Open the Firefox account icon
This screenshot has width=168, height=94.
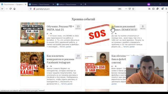coord(157,9)
